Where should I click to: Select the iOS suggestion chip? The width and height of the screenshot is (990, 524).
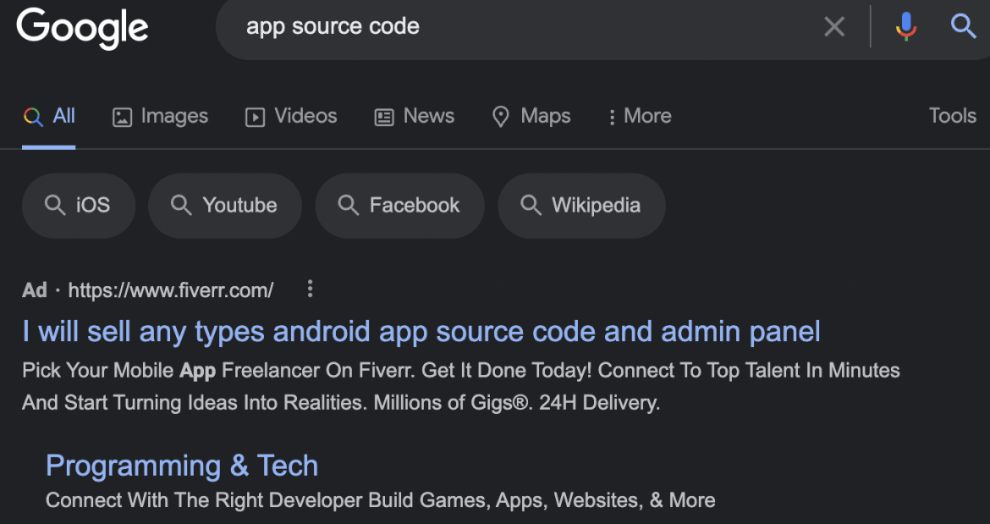tap(78, 205)
